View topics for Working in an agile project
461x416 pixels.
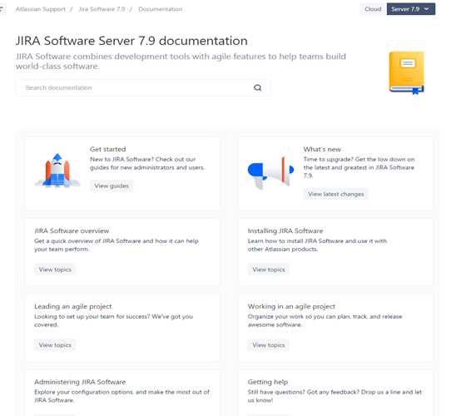point(269,345)
